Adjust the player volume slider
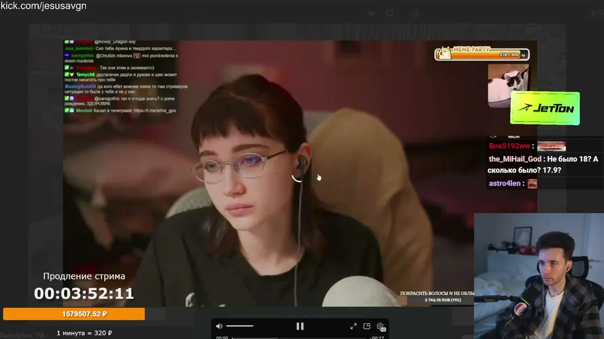604x339 pixels. (x=239, y=326)
